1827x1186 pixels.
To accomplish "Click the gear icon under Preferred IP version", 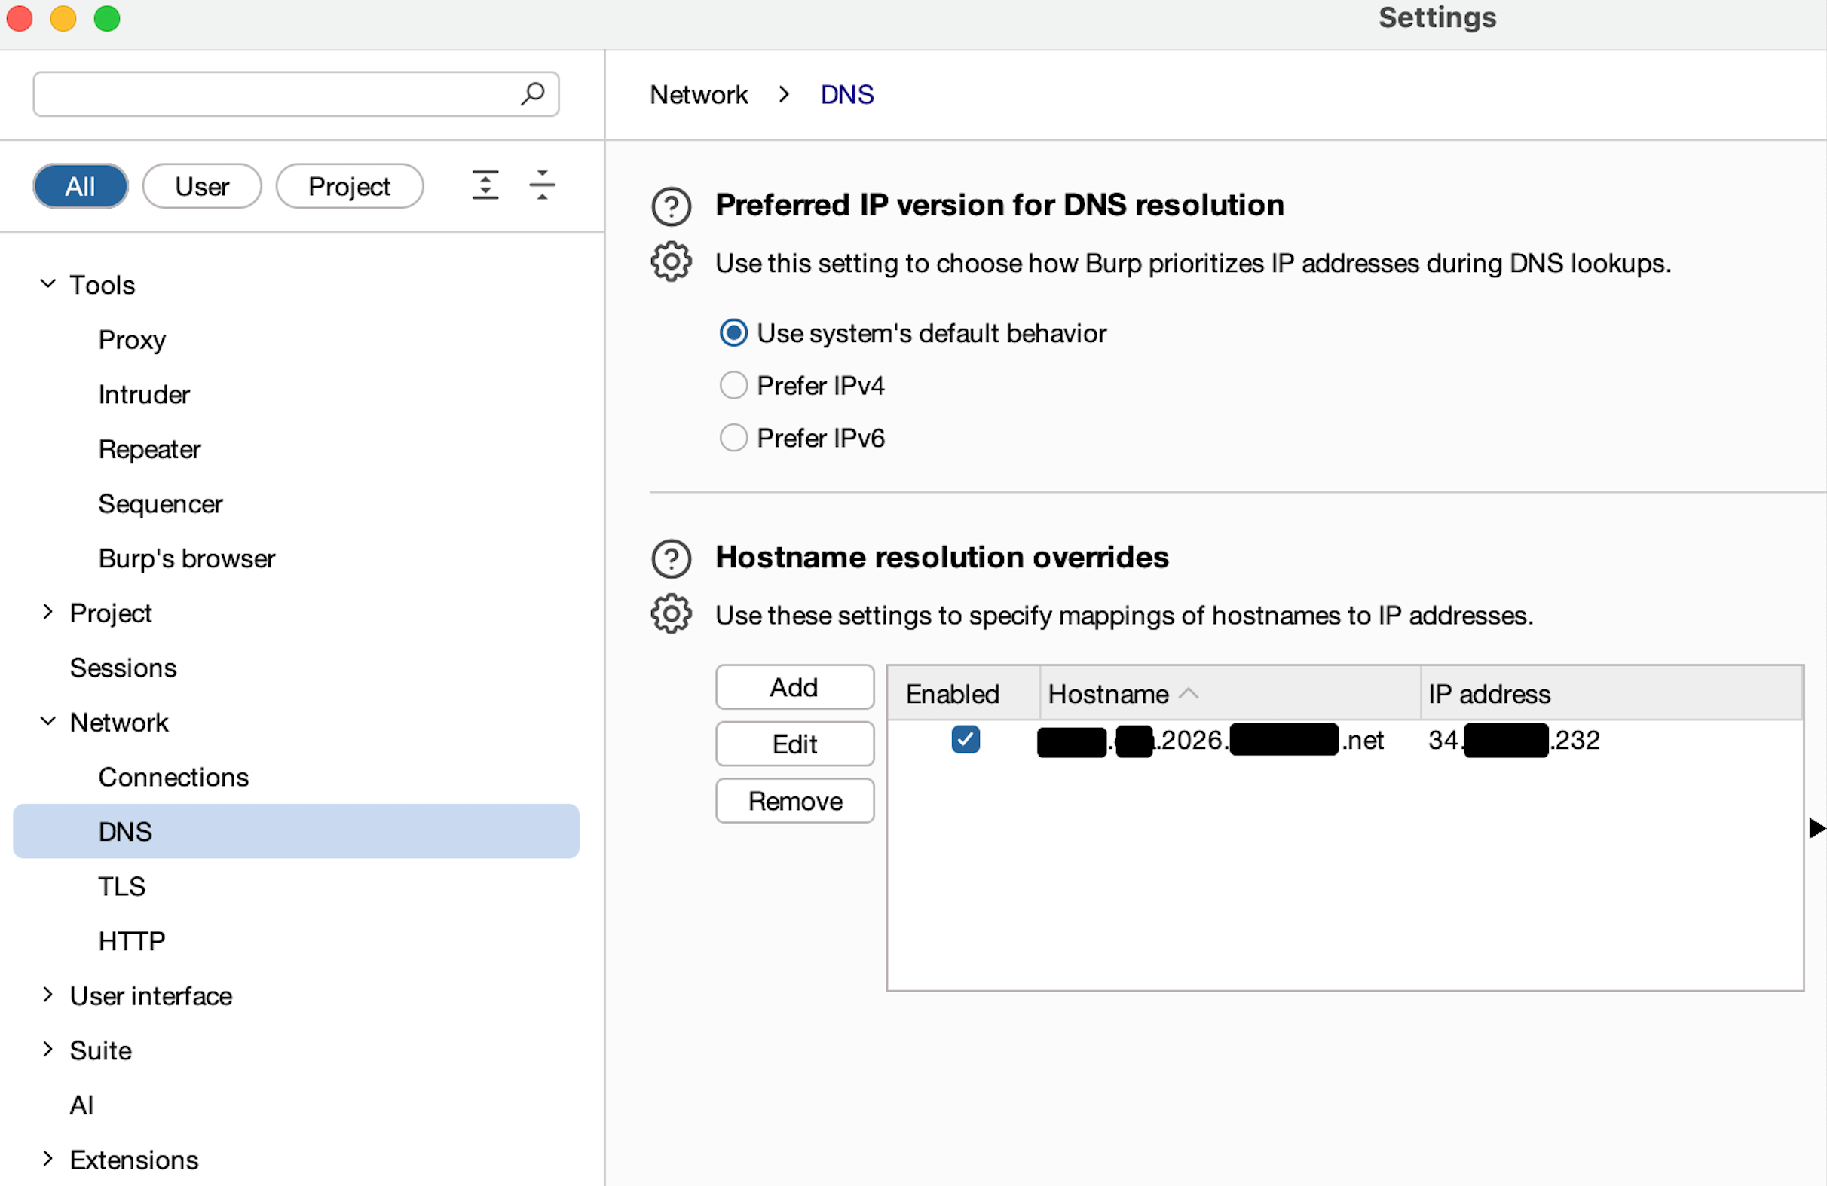I will 671,262.
